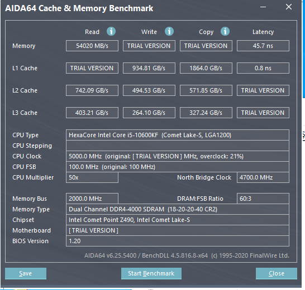Minimize the benchmark window
The height and width of the screenshot is (290, 305).
[x=263, y=7]
